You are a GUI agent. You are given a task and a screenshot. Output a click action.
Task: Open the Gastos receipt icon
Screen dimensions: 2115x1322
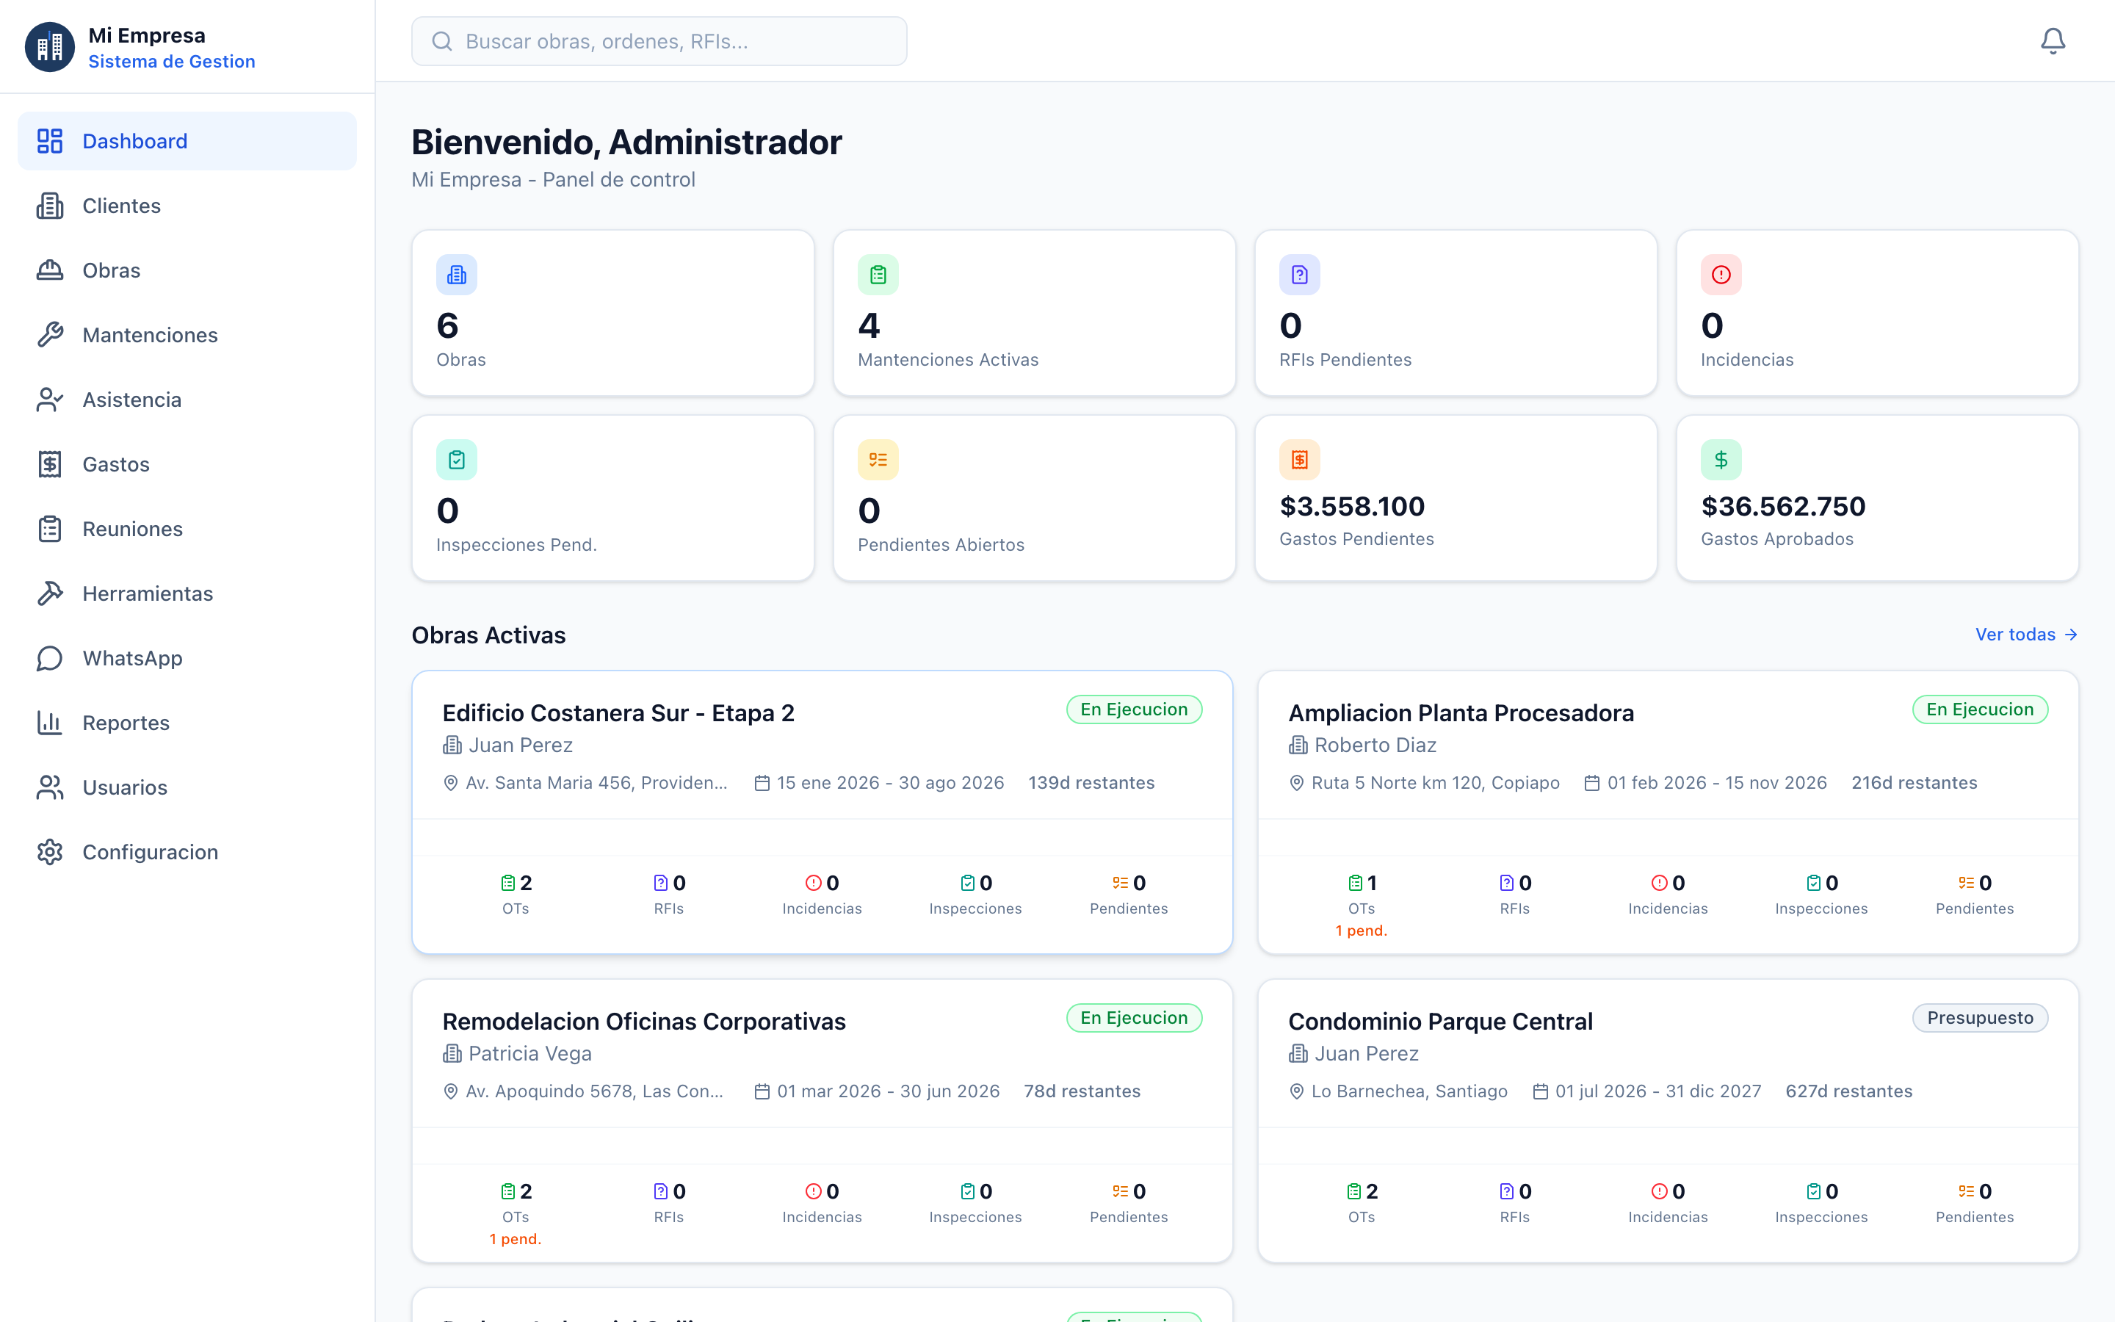(50, 464)
